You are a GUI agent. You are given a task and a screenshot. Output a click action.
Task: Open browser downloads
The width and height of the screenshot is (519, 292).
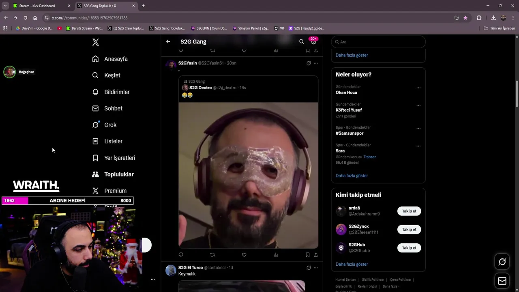[x=493, y=18]
